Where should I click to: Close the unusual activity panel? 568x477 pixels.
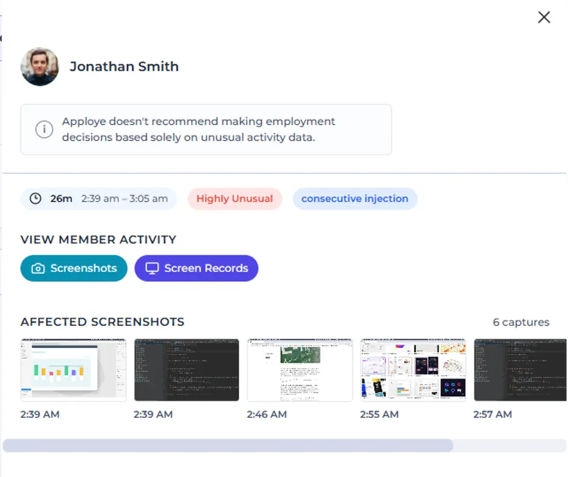pyautogui.click(x=544, y=17)
